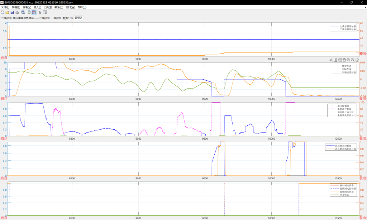Open the 帮助(H) menu
Image resolution: width=367 pixels, height=220 pixels.
(x=82, y=7)
